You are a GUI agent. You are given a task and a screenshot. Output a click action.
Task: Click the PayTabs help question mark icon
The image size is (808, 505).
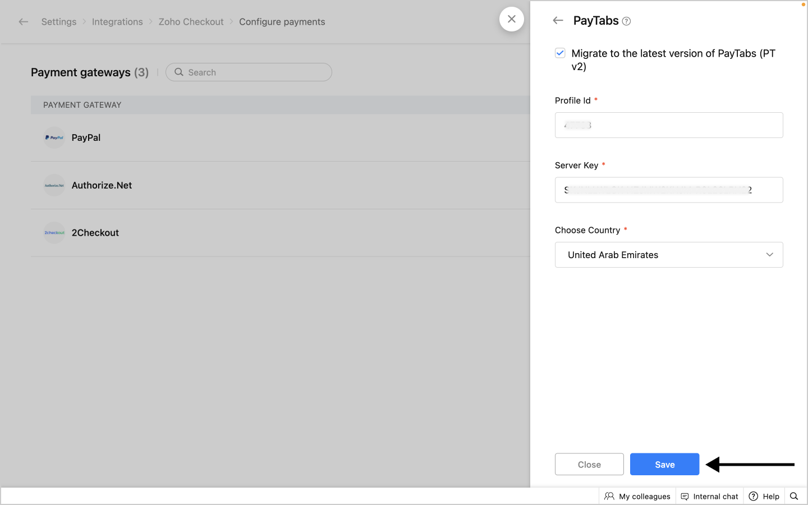[627, 21]
